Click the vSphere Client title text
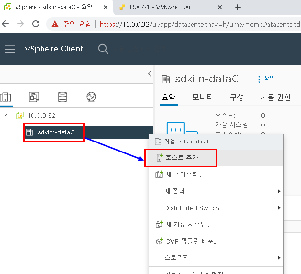301x274 pixels. tap(54, 49)
